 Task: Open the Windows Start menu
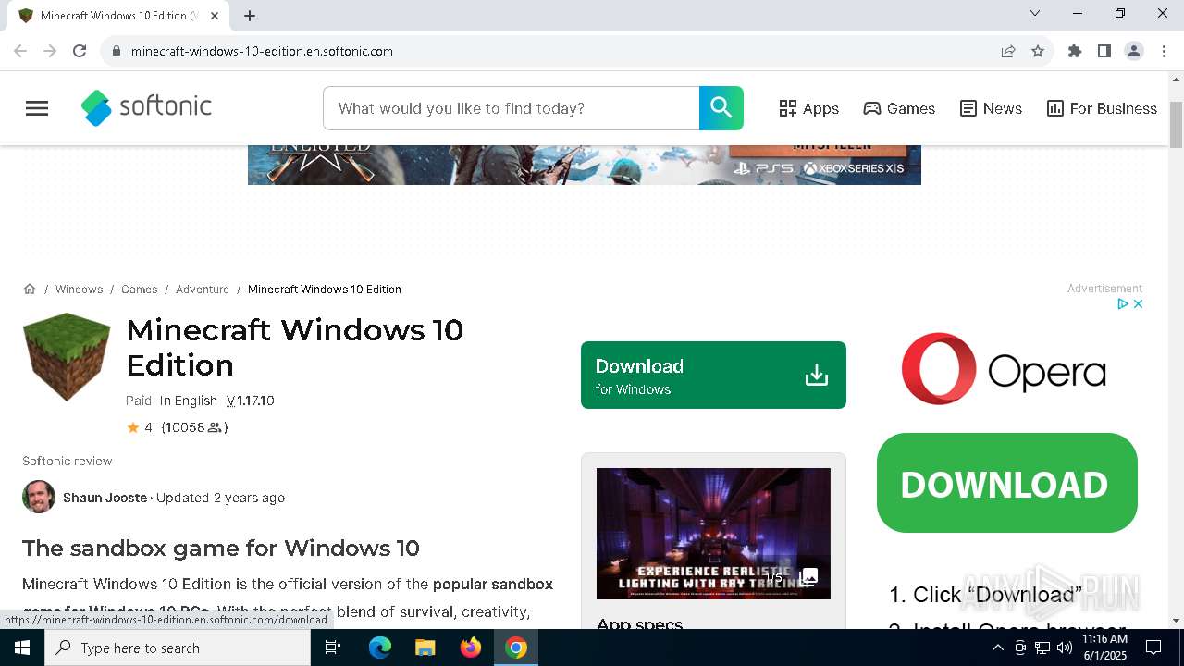22,647
